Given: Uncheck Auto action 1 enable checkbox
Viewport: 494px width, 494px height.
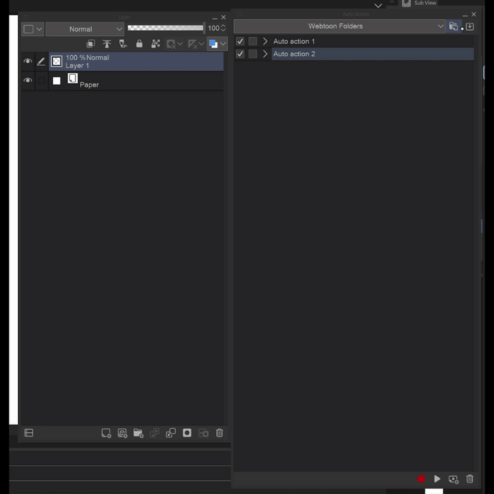Looking at the screenshot, I should pyautogui.click(x=240, y=41).
